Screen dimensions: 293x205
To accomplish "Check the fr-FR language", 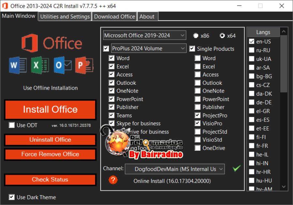I will (252, 146).
